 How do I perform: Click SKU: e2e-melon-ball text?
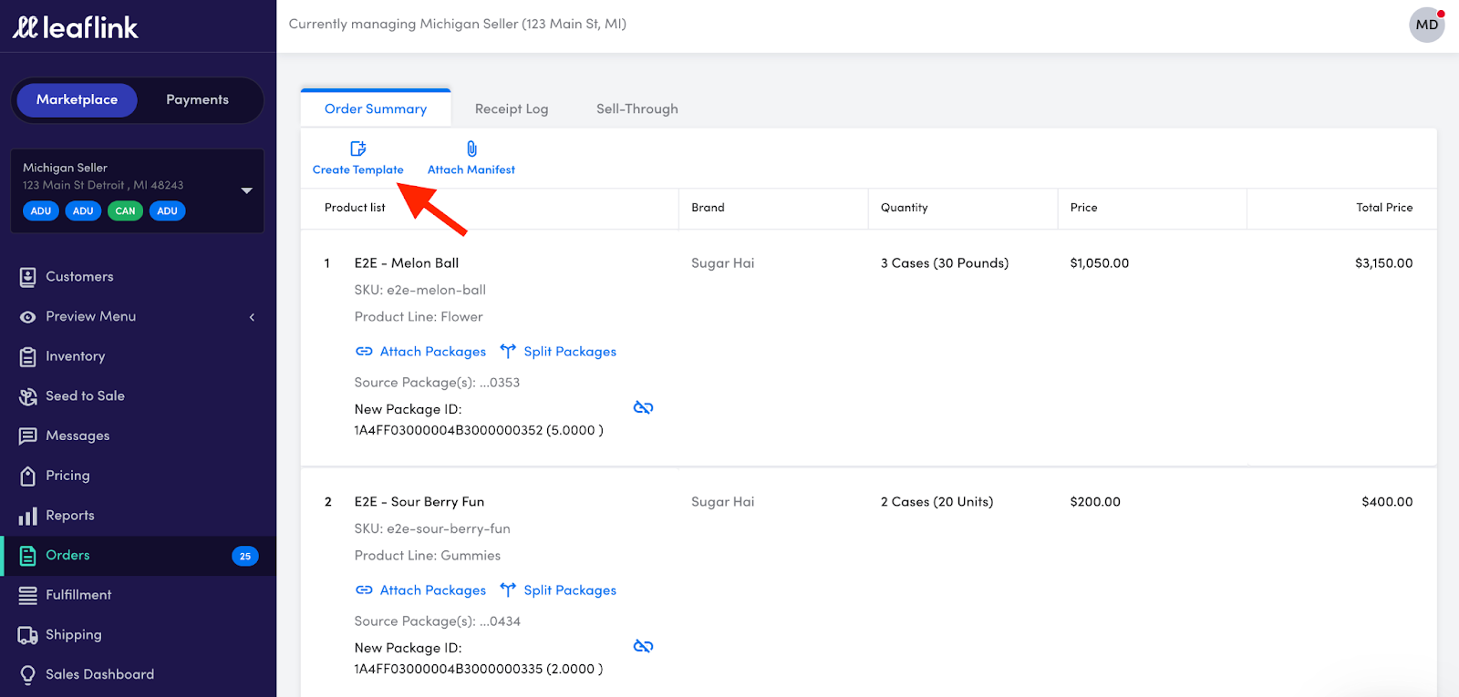click(420, 290)
